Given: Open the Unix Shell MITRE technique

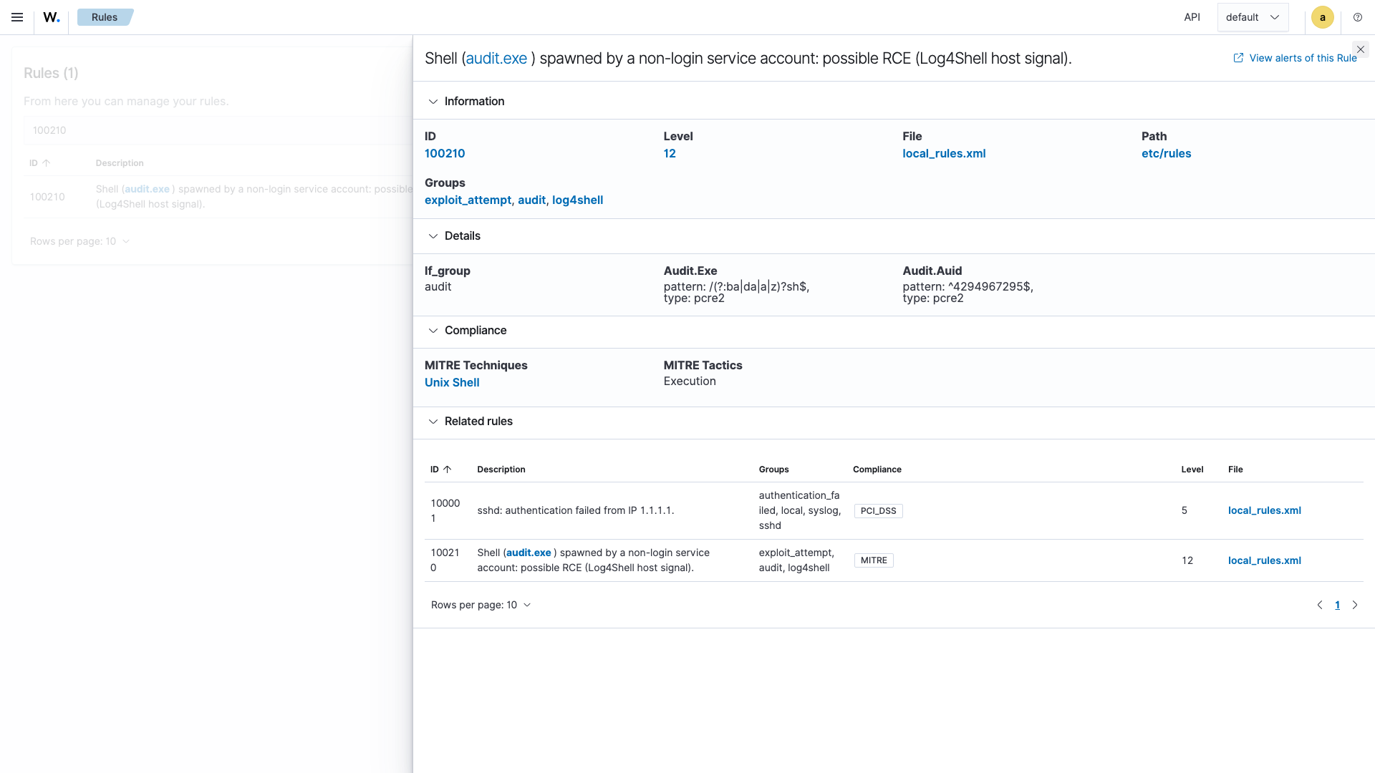Looking at the screenshot, I should click(x=452, y=382).
